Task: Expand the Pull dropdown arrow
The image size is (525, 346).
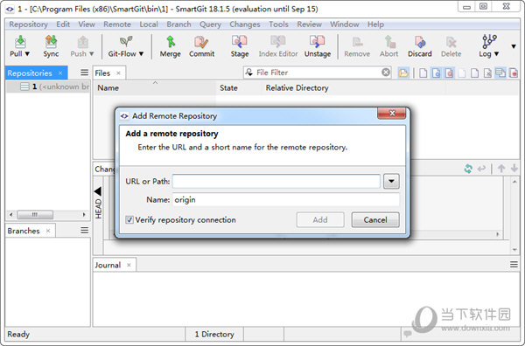Action: pos(27,54)
